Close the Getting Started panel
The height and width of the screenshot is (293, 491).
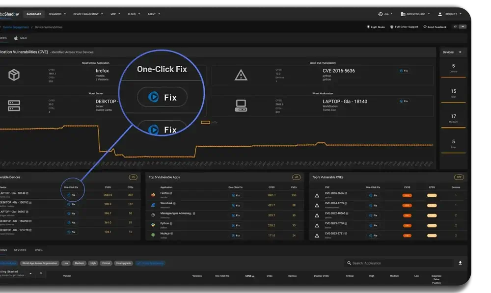coord(41,273)
